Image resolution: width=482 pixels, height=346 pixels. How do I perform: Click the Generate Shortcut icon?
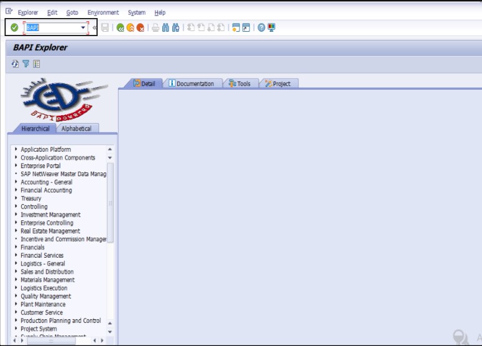click(x=246, y=27)
